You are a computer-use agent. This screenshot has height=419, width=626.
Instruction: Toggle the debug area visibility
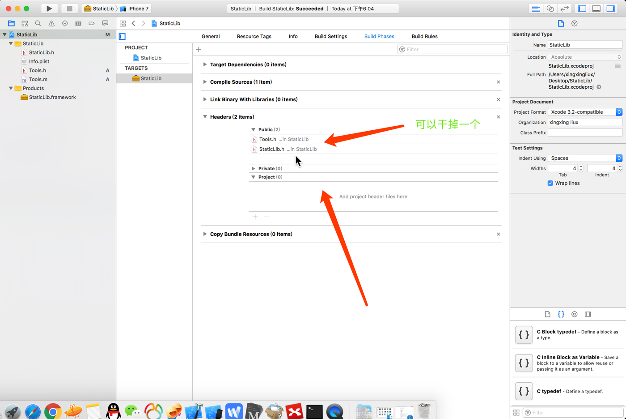coord(596,9)
